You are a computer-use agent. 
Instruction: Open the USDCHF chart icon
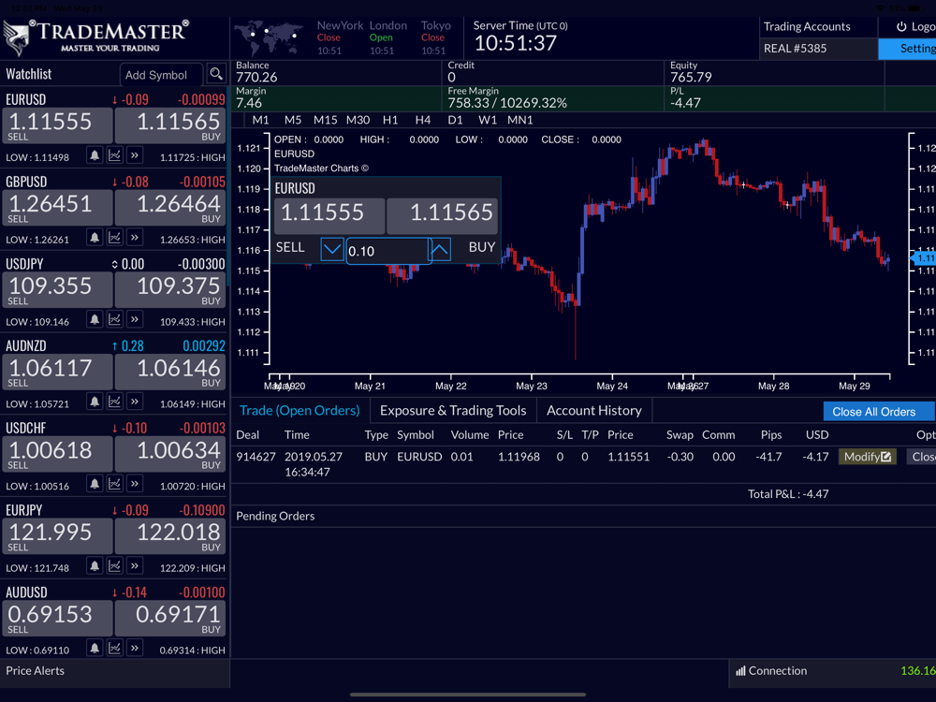(x=114, y=484)
